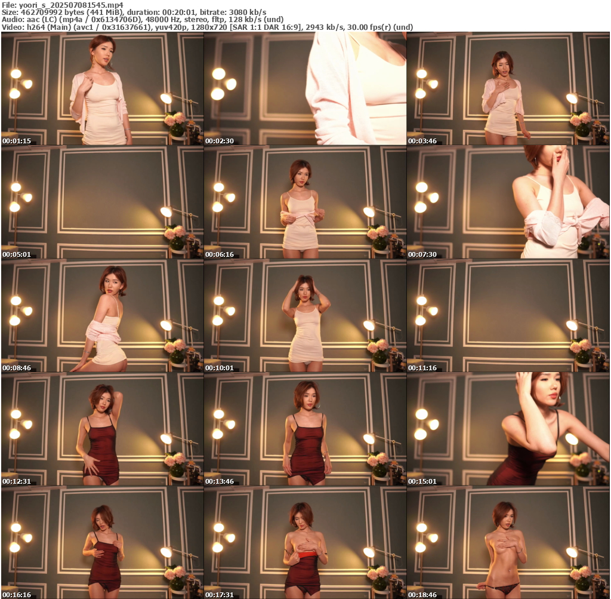Image resolution: width=611 pixels, height=599 pixels.
Task: Open the frame at 00:07:30
Action: point(508,202)
